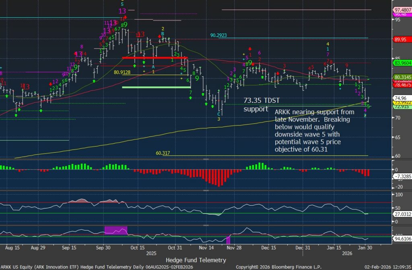Select the magenta spike bar near Nov 28
Image resolution: width=412 pixels, height=270 pixels.
pos(228,240)
